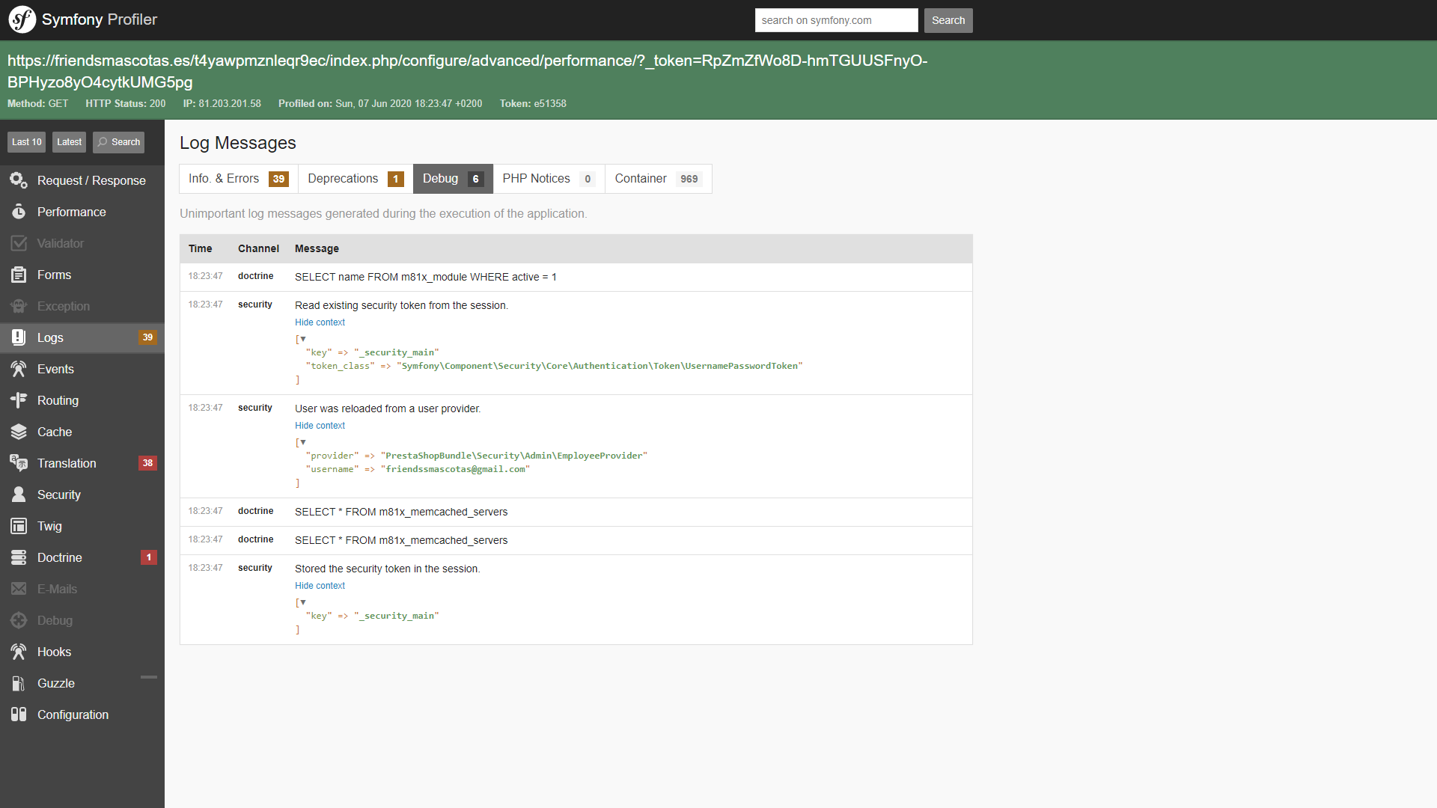Collapse the provider/username context array arrow
This screenshot has width=1437, height=808.
click(303, 442)
